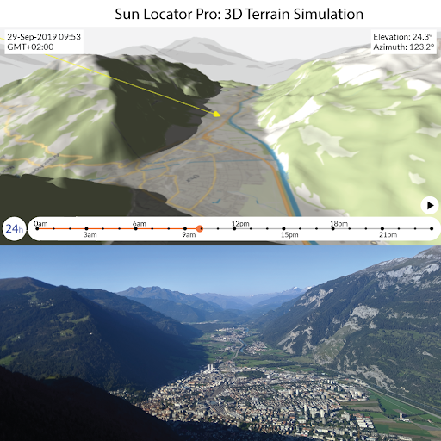The width and height of the screenshot is (441, 441).
Task: Jump to the 6am marker on the timeline
Action: click(136, 228)
